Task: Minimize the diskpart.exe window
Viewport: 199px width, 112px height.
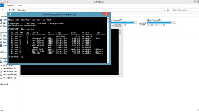Action: tap(96, 14)
